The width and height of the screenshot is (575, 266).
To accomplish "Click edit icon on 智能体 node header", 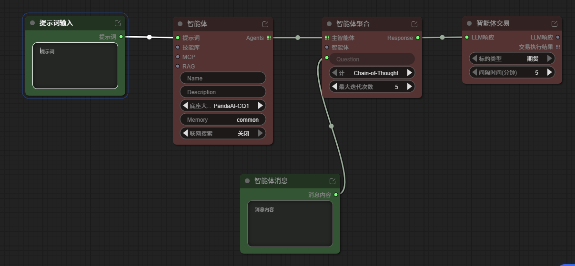I will [x=265, y=24].
